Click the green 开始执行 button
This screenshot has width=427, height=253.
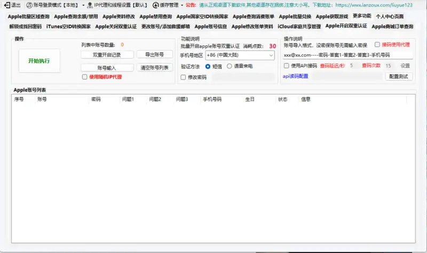coord(39,61)
